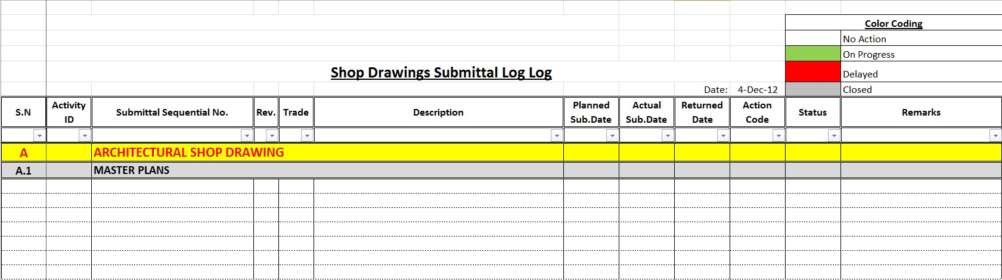Open the Returned Date filter dropdown
Image resolution: width=1002 pixels, height=280 pixels.
pyautogui.click(x=723, y=136)
